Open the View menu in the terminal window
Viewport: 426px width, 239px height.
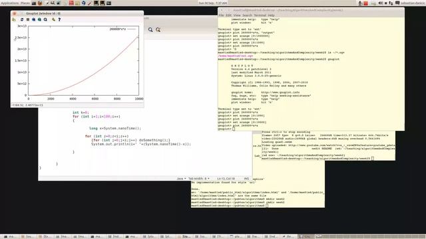237,15
